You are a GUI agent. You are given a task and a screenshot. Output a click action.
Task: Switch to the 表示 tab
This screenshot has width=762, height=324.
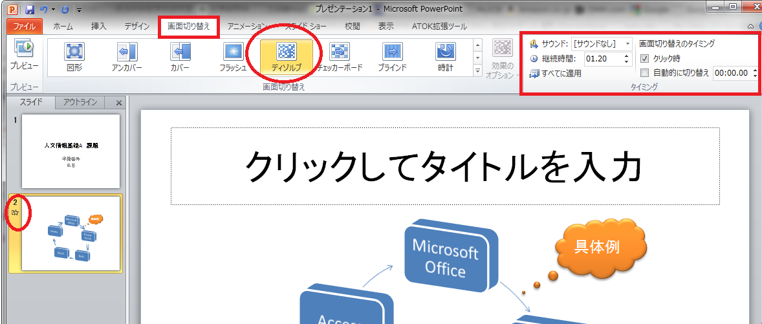click(386, 27)
